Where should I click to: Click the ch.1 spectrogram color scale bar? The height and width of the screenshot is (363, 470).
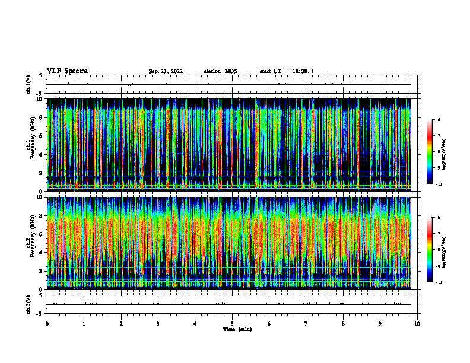tap(430, 151)
